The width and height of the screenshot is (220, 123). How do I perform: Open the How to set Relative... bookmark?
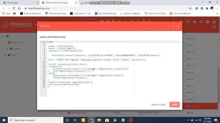pos(180,13)
